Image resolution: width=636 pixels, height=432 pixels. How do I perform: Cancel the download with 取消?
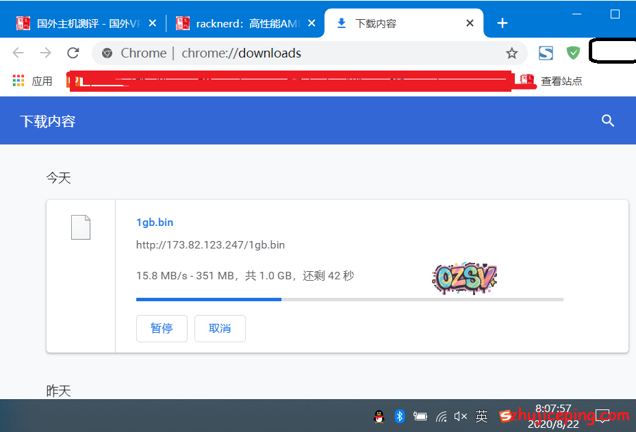[x=220, y=329]
